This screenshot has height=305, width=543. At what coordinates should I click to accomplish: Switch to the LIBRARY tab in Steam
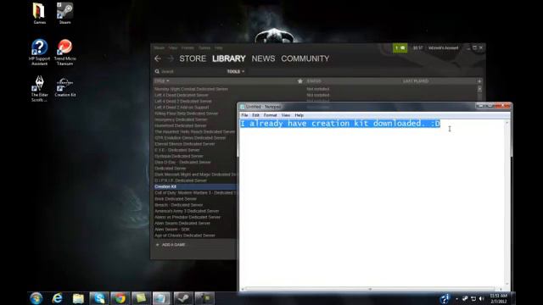pos(229,58)
